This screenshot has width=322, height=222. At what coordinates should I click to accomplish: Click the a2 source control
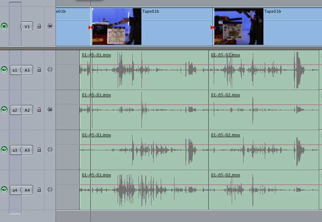[15, 110]
